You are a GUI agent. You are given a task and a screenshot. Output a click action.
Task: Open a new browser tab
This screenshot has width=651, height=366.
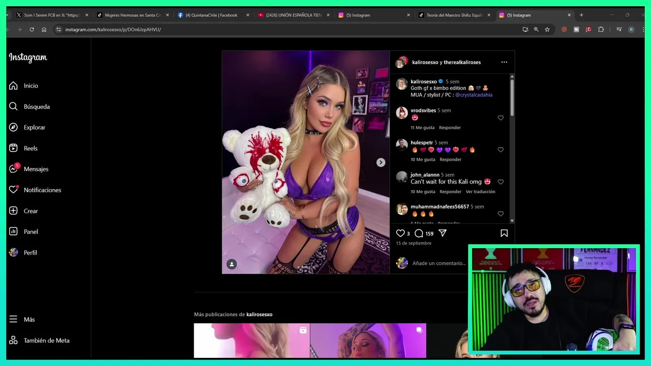click(581, 15)
